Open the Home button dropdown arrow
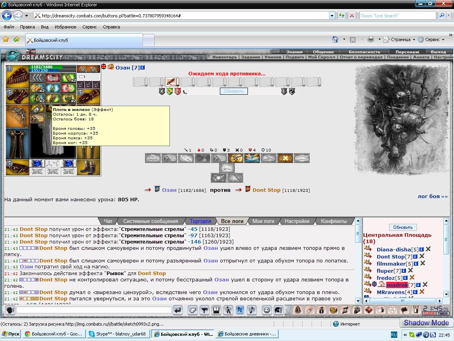Screen dimensions: 454x341 tap(344, 39)
